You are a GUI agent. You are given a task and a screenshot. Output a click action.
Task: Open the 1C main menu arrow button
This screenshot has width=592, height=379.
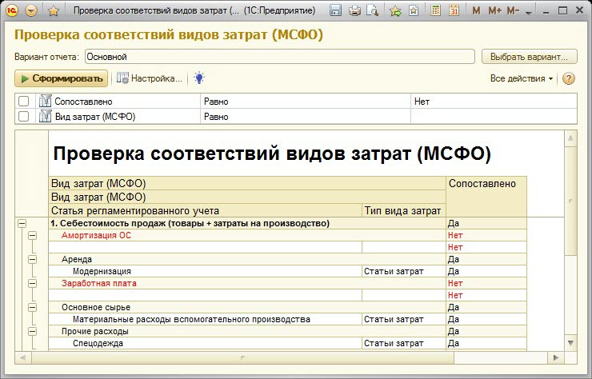pyautogui.click(x=31, y=11)
